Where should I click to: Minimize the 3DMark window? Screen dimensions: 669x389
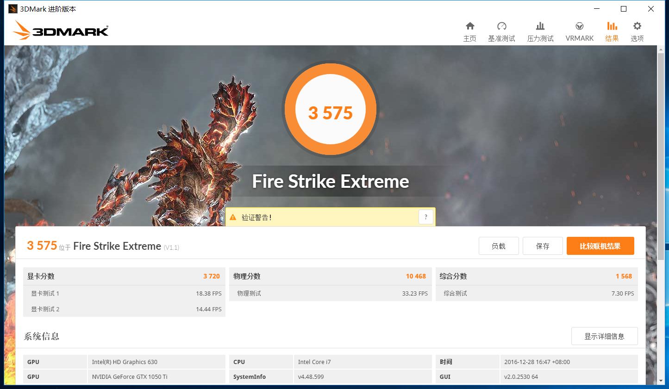click(597, 9)
